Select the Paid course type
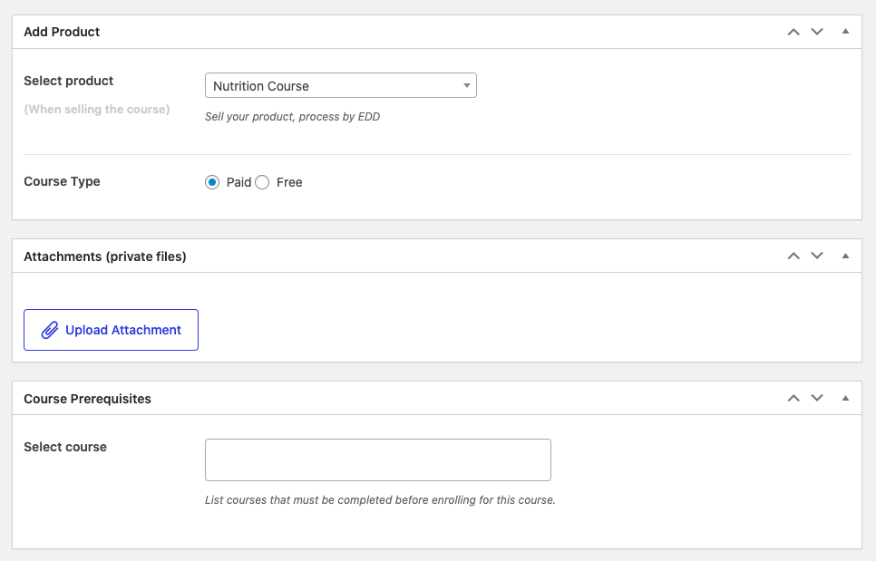This screenshot has height=561, width=876. 211,182
